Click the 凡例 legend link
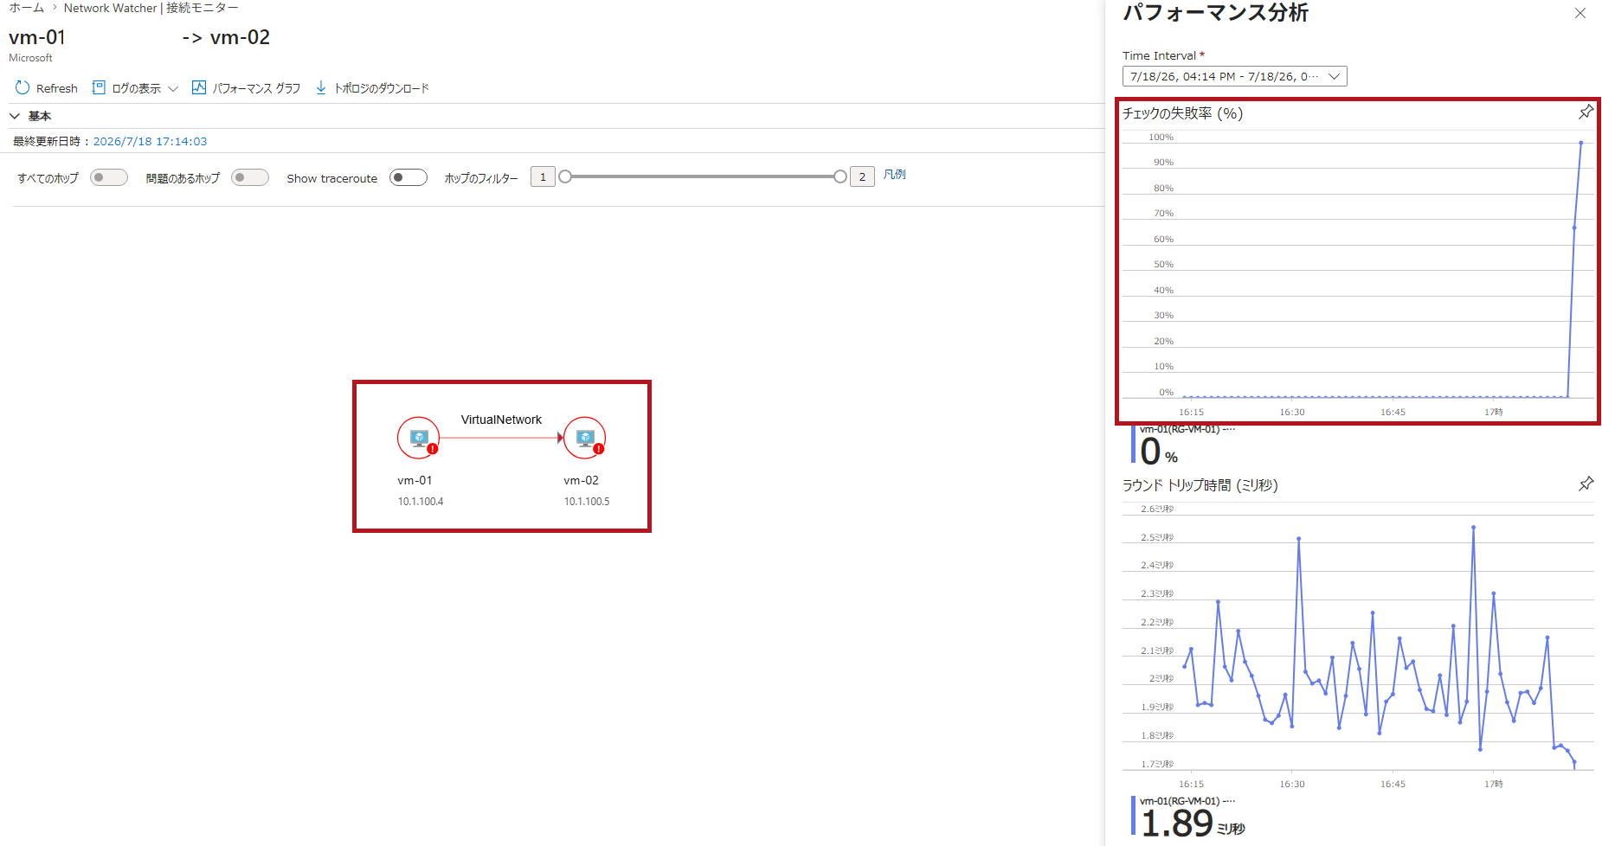The image size is (1602, 846). 895,175
